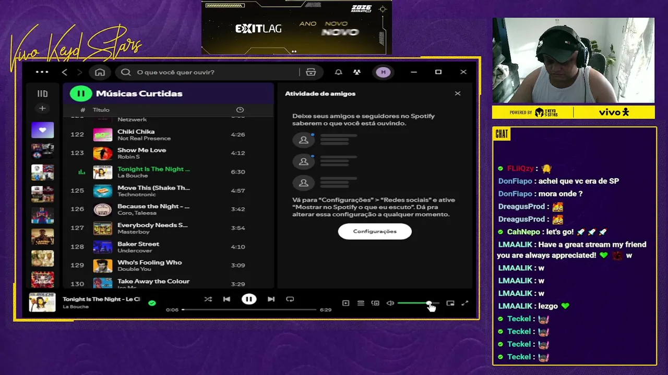
Task: Open the 'H' profile avatar menu
Action: (x=384, y=72)
